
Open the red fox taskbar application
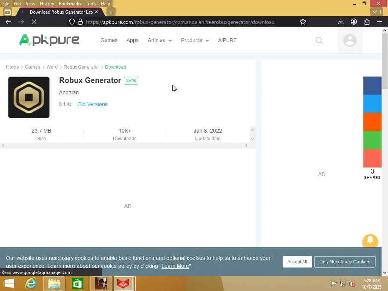(123, 283)
